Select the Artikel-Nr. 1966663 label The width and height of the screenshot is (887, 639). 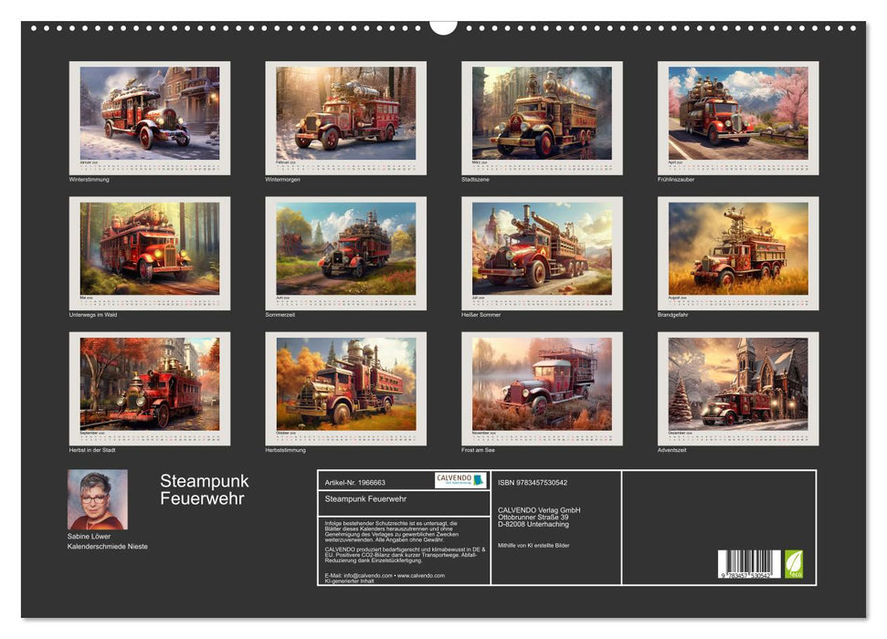355,481
